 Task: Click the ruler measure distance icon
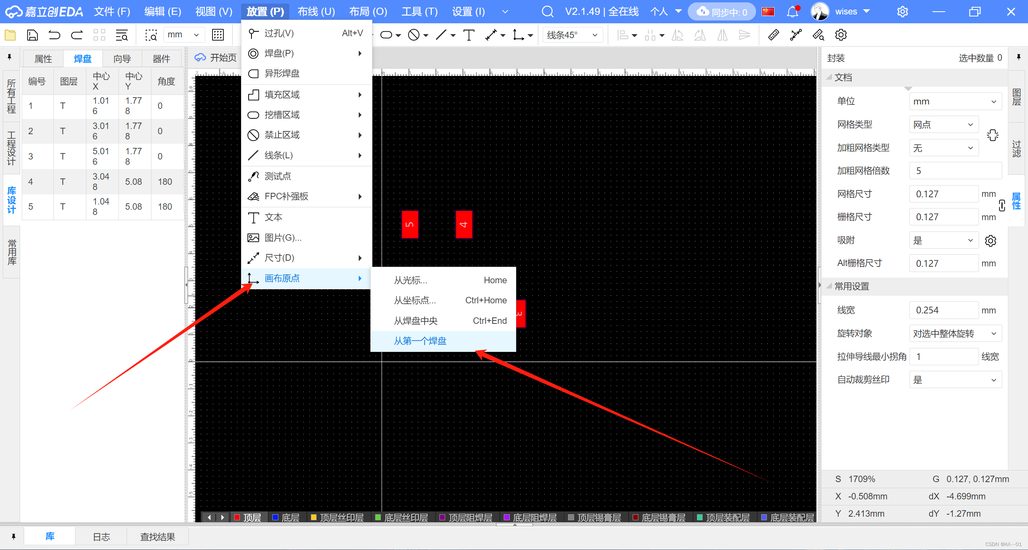point(773,35)
